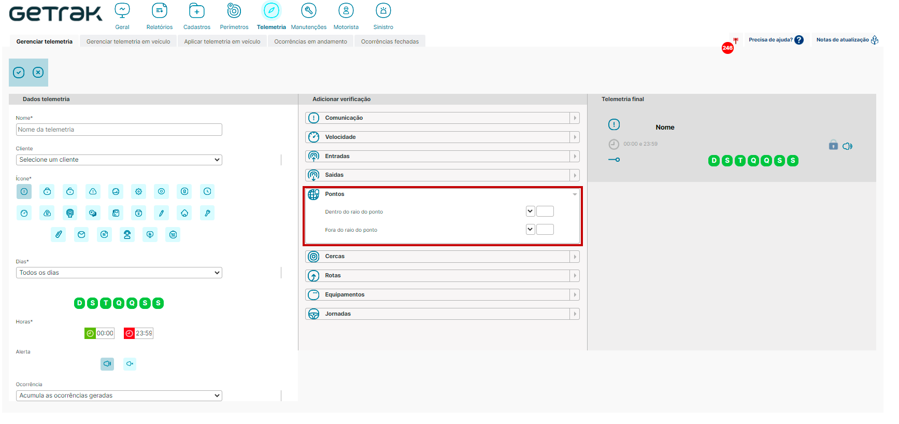Select the speedometer gauge telemetry icon
This screenshot has height=424, width=899.
pyautogui.click(x=24, y=213)
